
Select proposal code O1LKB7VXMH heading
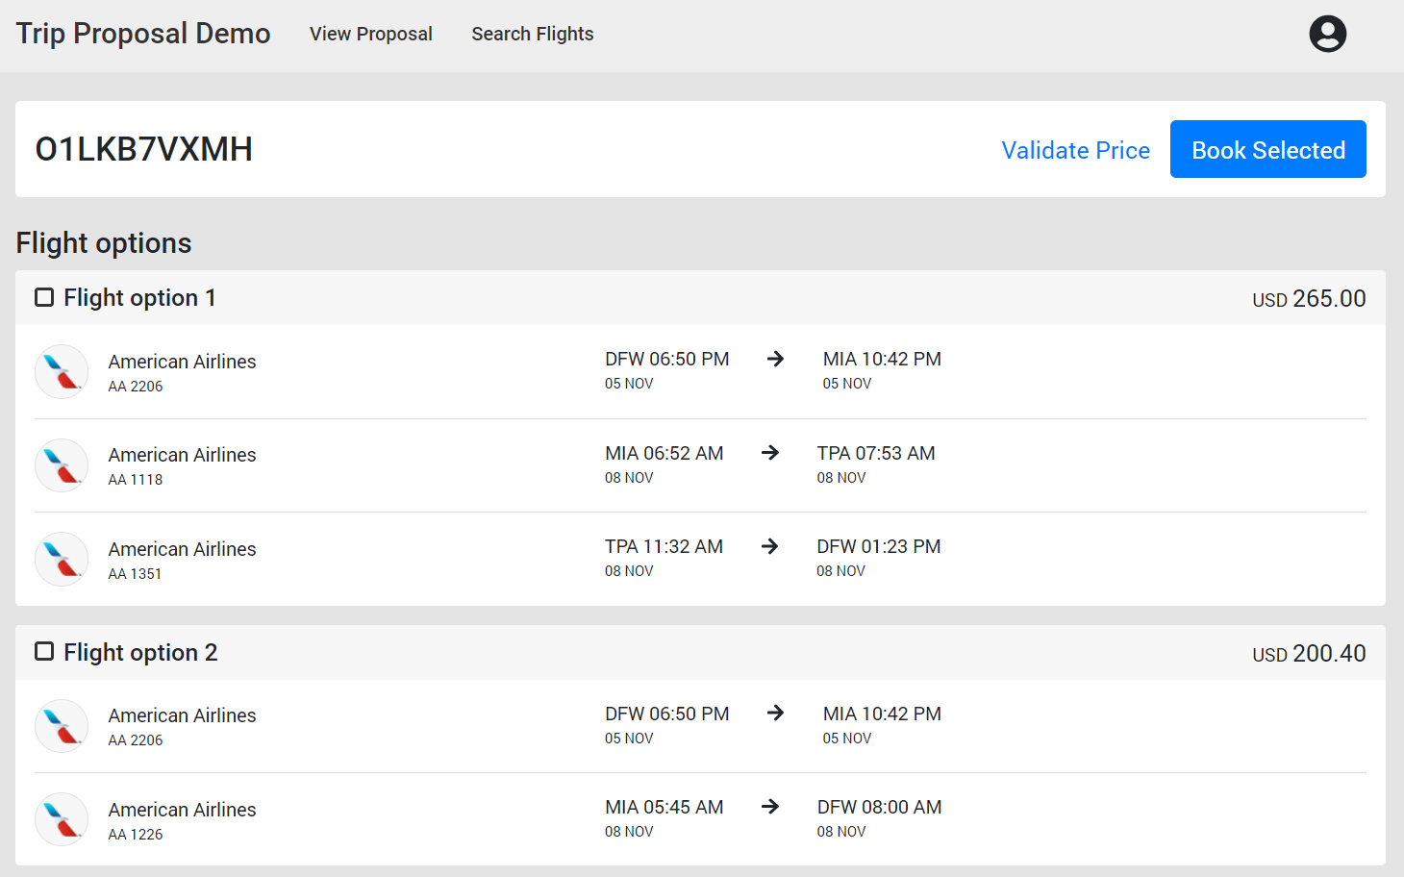coord(144,150)
